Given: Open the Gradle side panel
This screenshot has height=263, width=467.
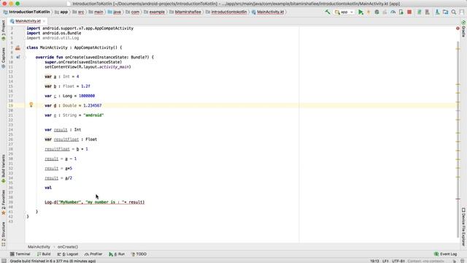Looking at the screenshot, I should [x=463, y=29].
